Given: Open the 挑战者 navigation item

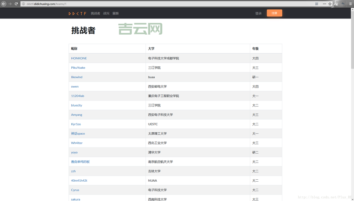Looking at the screenshot, I should coord(95,13).
